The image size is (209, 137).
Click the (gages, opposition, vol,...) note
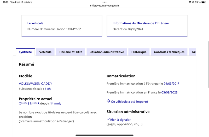point(125,124)
